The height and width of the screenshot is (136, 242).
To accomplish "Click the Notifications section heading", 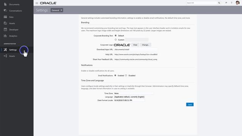I will pos(87,65).
